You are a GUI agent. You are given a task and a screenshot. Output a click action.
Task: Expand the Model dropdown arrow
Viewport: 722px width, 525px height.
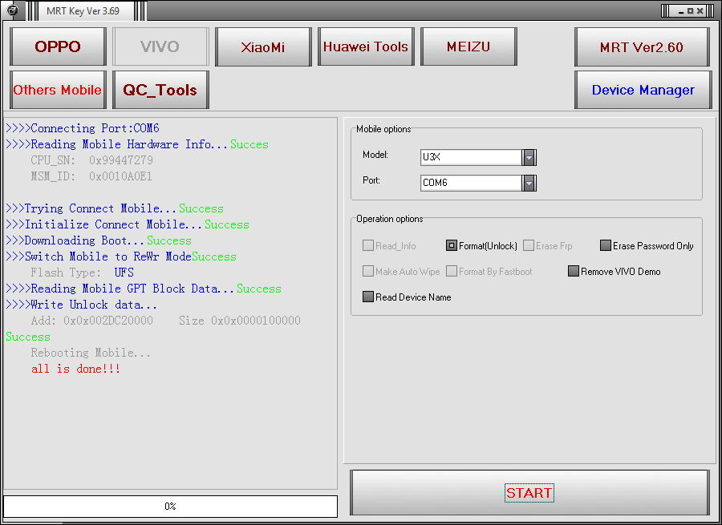pyautogui.click(x=529, y=157)
